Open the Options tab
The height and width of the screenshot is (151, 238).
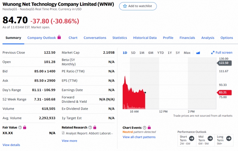pyautogui.click(x=227, y=38)
